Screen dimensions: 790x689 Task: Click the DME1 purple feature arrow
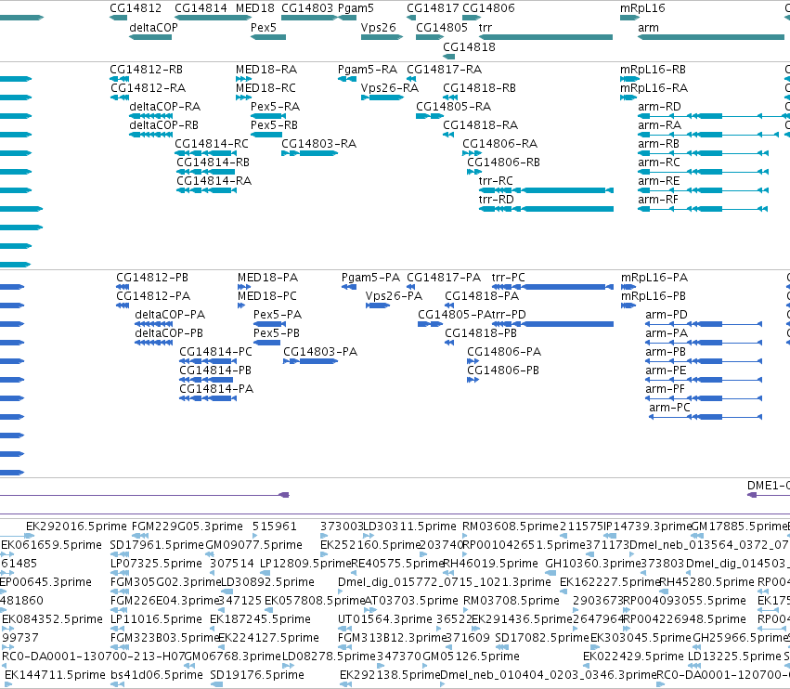(752, 495)
